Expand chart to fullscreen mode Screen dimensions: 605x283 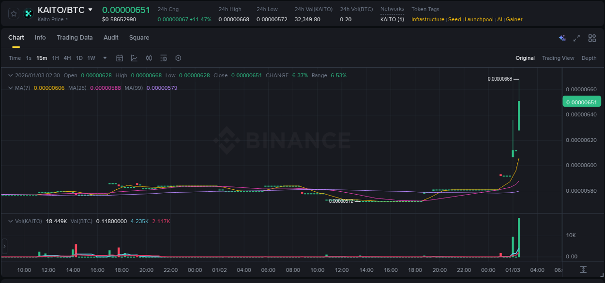[576, 38]
